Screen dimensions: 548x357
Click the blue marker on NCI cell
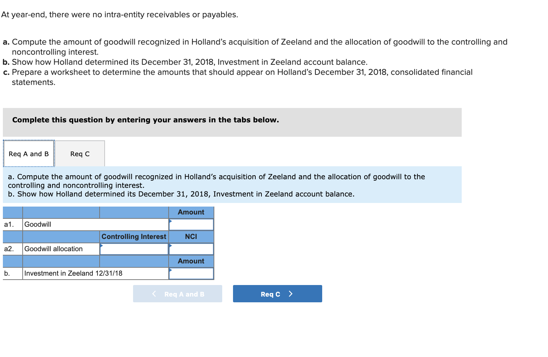tap(170, 245)
